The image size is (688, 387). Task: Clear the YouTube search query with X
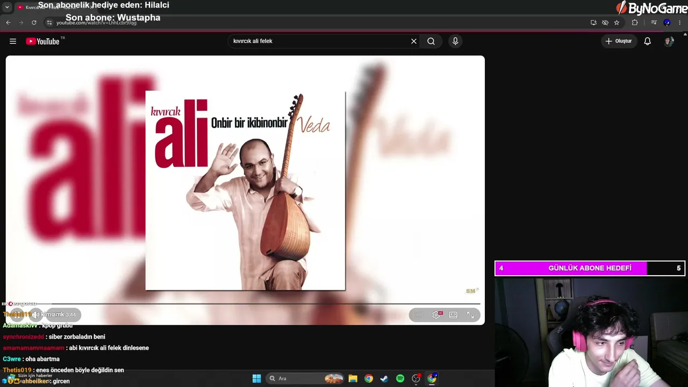coord(414,41)
